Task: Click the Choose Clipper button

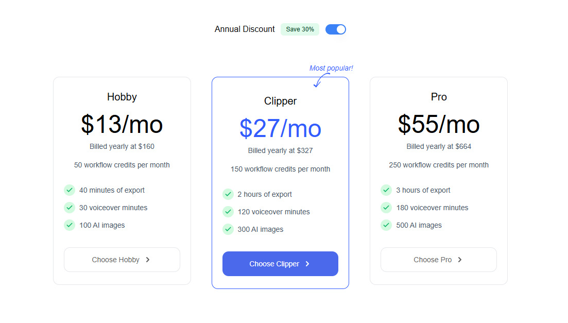Action: (x=280, y=264)
